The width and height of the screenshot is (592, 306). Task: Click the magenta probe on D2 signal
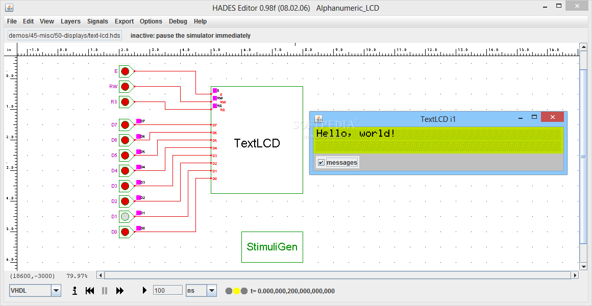[x=138, y=197]
